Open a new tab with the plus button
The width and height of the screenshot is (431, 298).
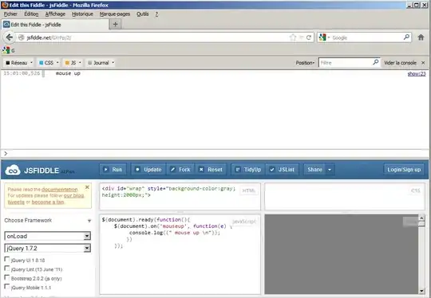tap(116, 24)
